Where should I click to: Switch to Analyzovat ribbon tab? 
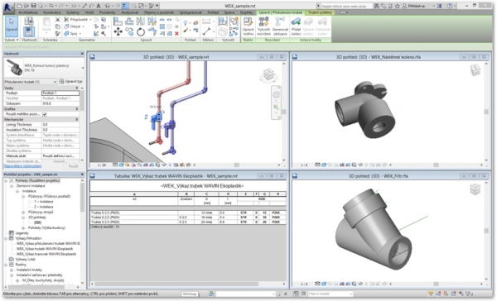point(130,12)
